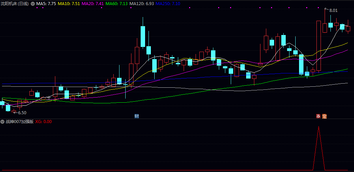Screen dimensions: 354x172
Task: Click the XG: 0.00 indicator value
Action: 43,121
